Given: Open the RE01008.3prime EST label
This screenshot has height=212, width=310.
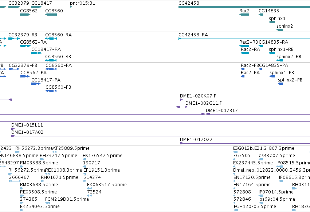Looking at the screenshot, I should (63, 170).
